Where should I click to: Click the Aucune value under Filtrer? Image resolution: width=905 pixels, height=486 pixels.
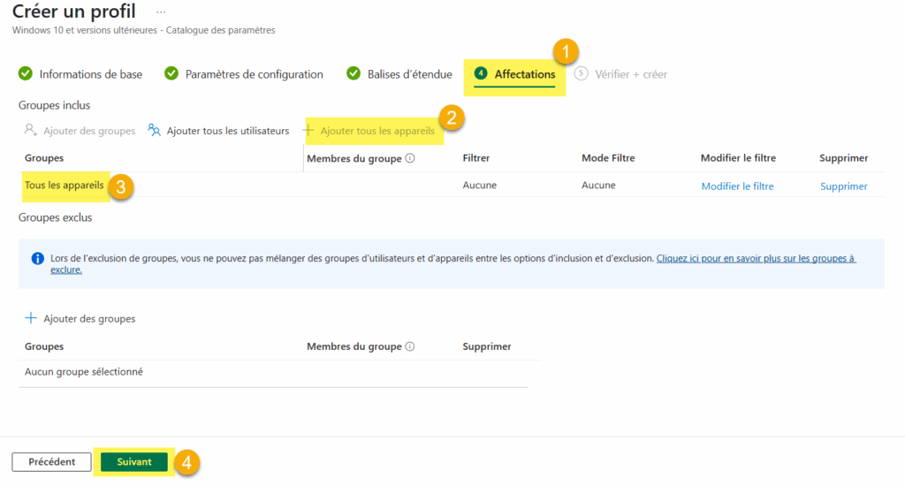480,186
